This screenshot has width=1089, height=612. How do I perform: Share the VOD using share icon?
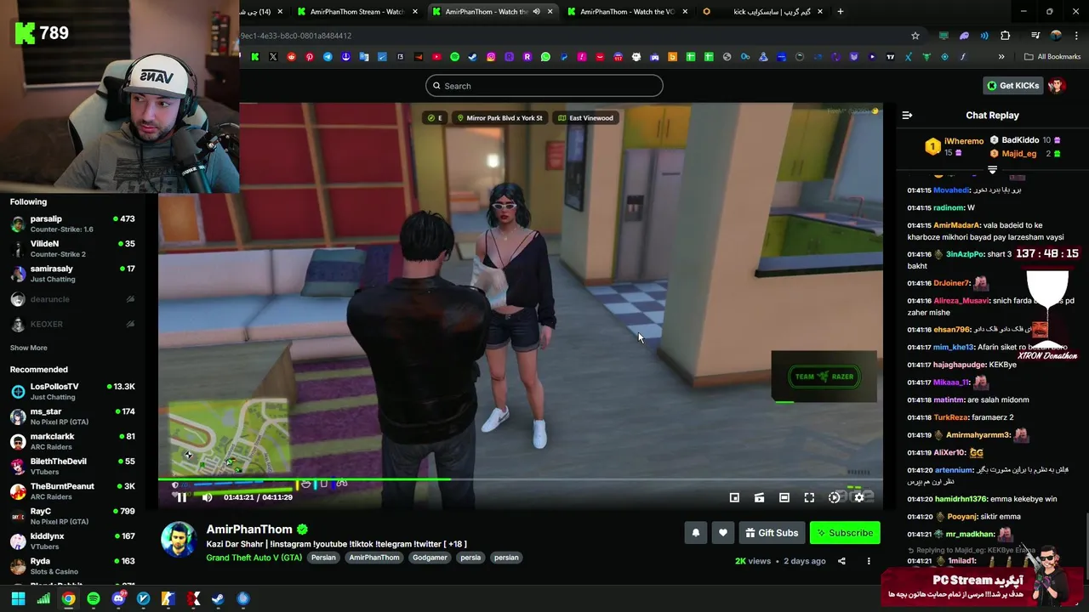point(841,561)
